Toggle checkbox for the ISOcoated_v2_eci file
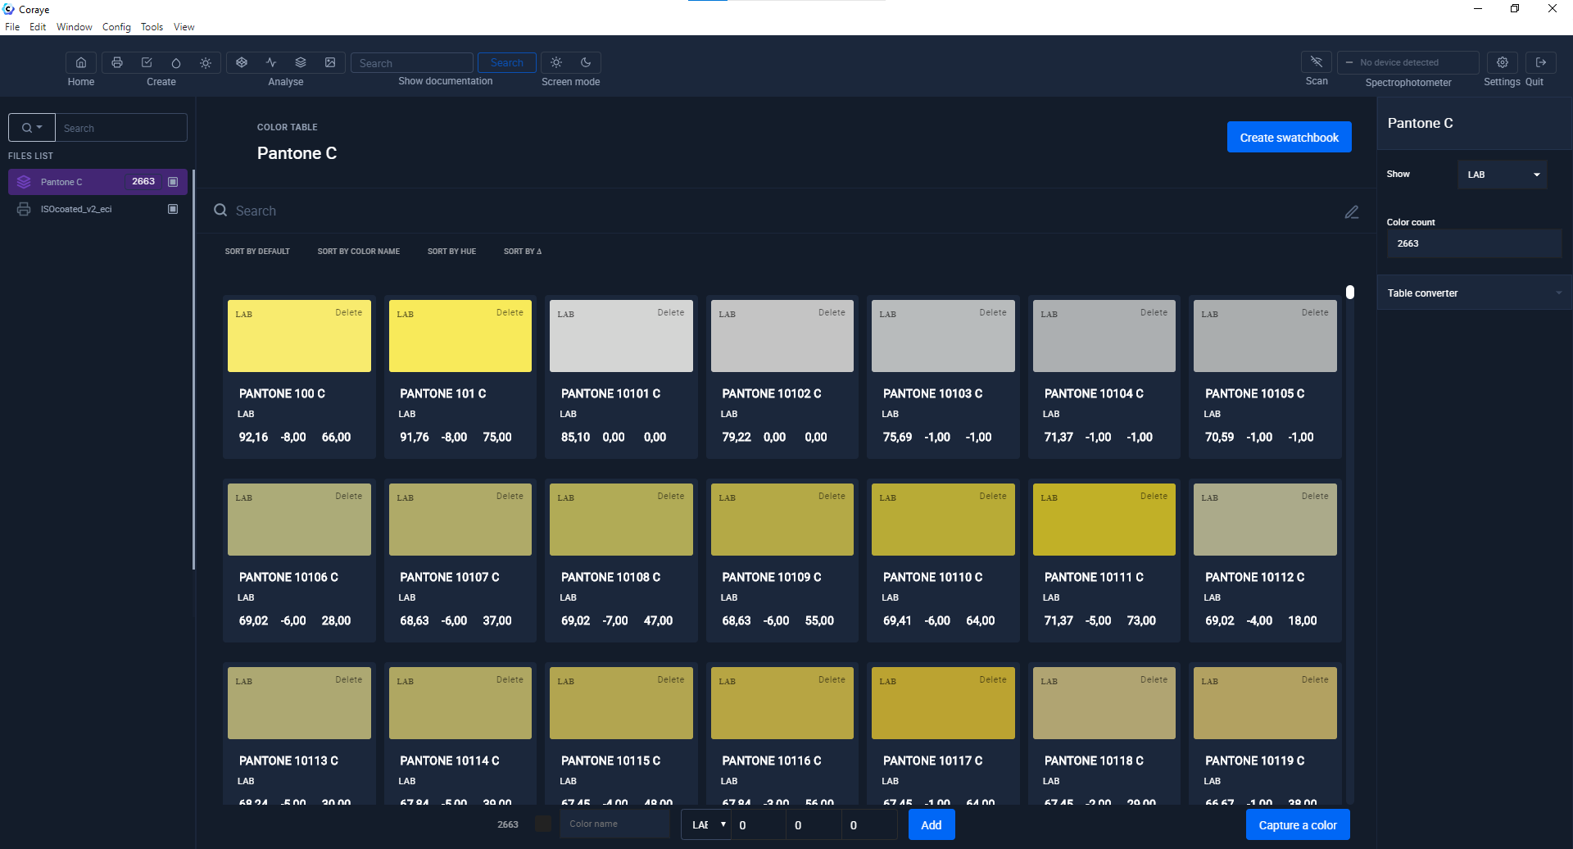This screenshot has width=1573, height=849. pyautogui.click(x=173, y=209)
